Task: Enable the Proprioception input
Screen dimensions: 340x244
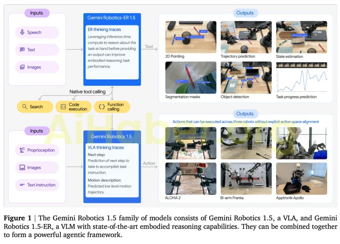Action: point(37,150)
